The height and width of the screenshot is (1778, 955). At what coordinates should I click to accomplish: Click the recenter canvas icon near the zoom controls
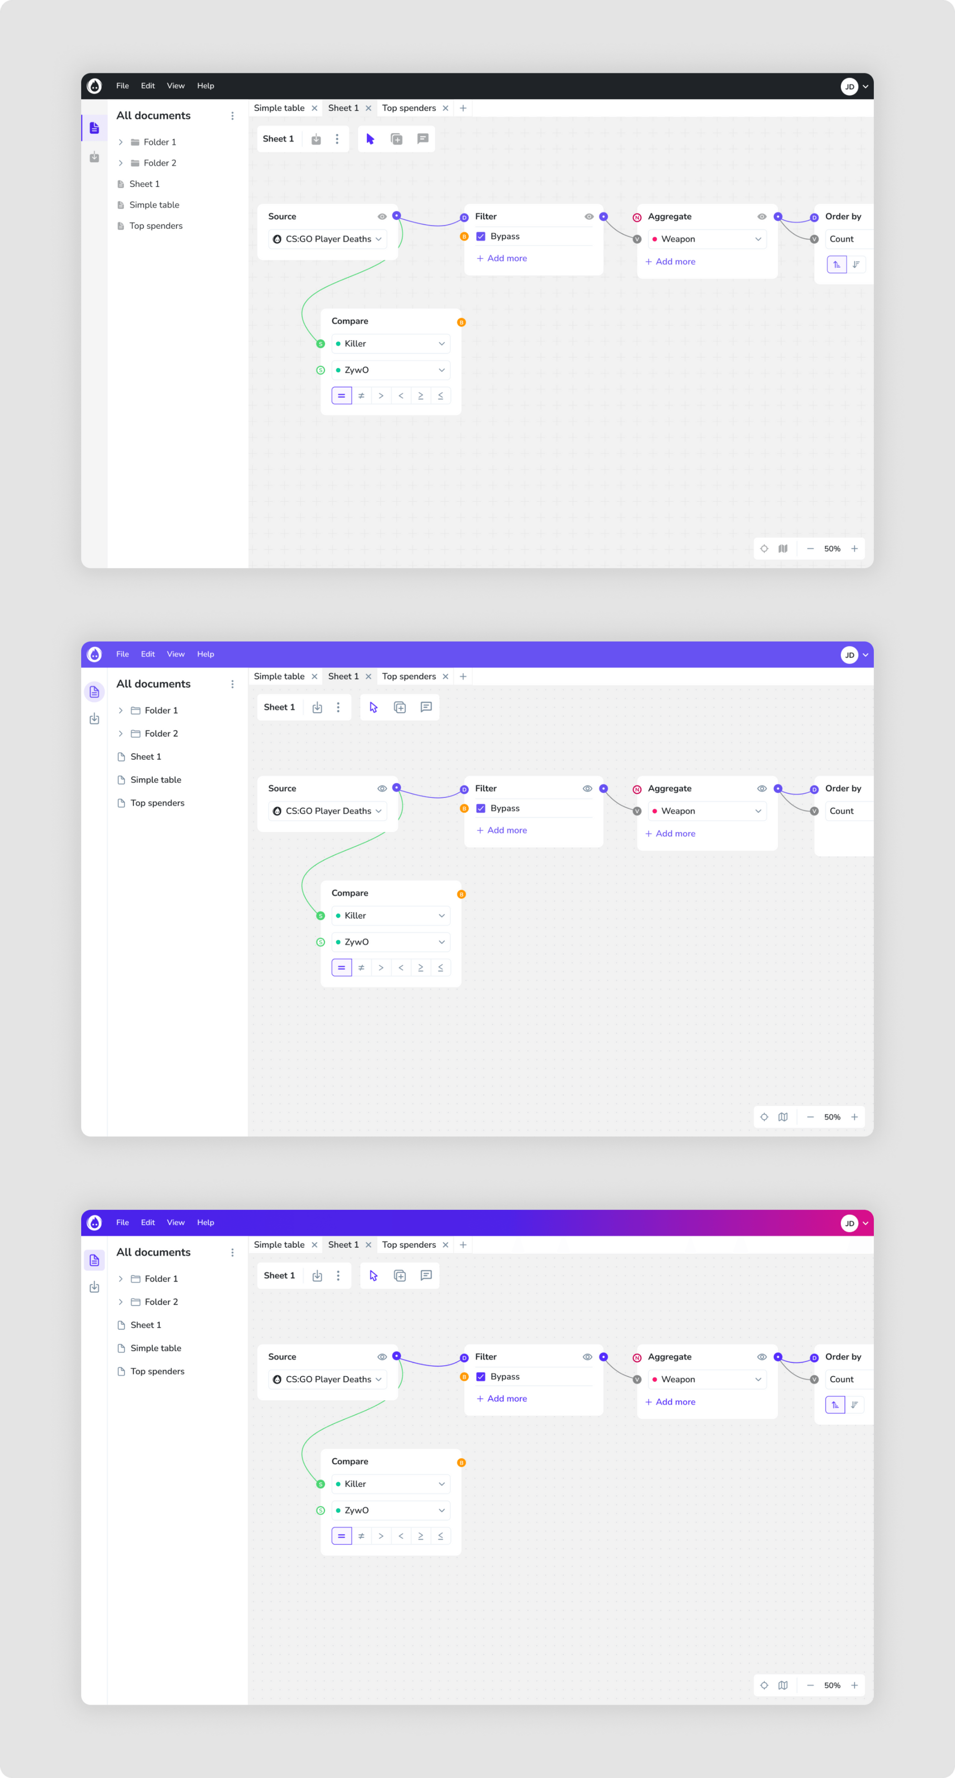764,548
